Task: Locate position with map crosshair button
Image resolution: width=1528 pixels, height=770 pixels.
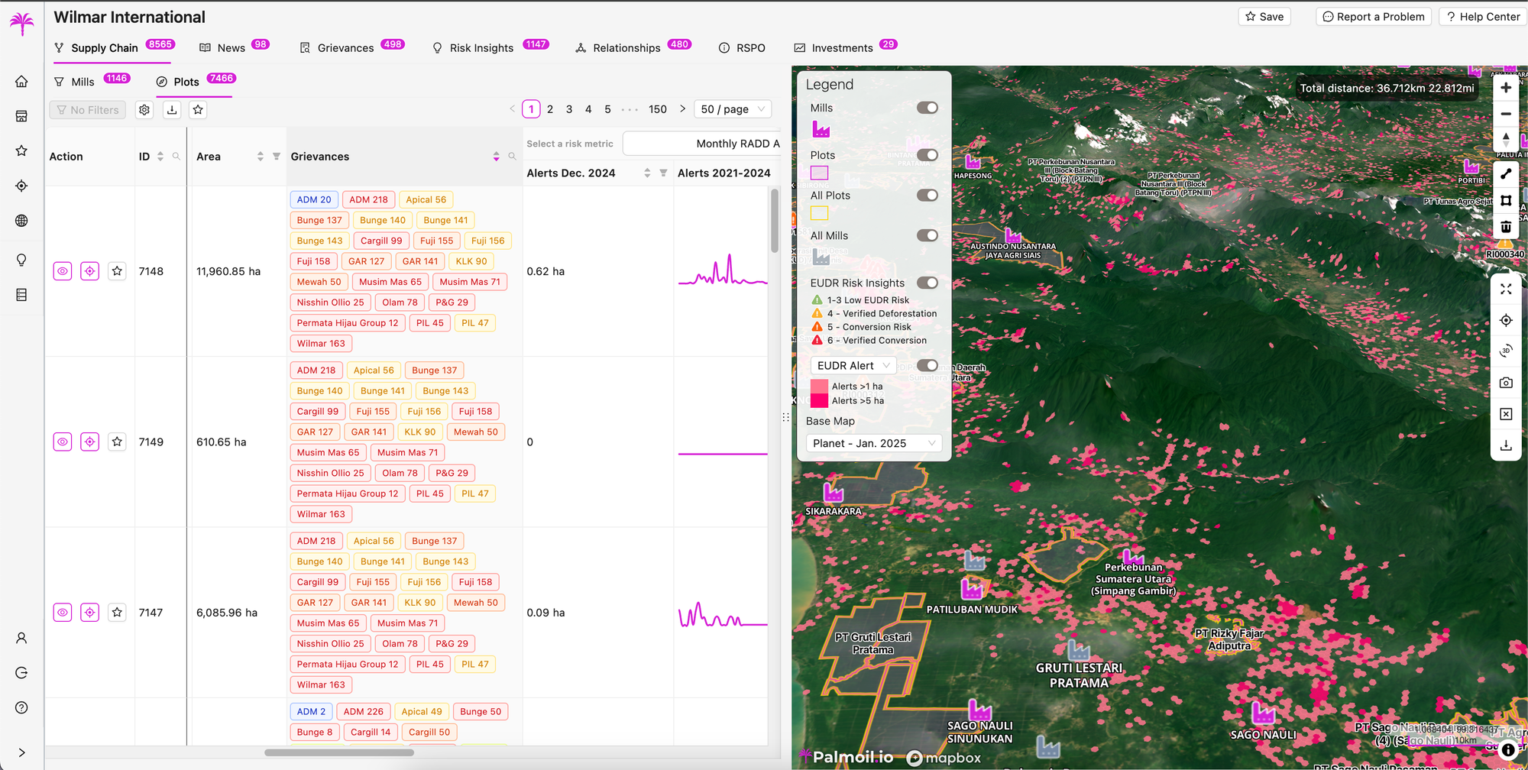Action: (1506, 320)
